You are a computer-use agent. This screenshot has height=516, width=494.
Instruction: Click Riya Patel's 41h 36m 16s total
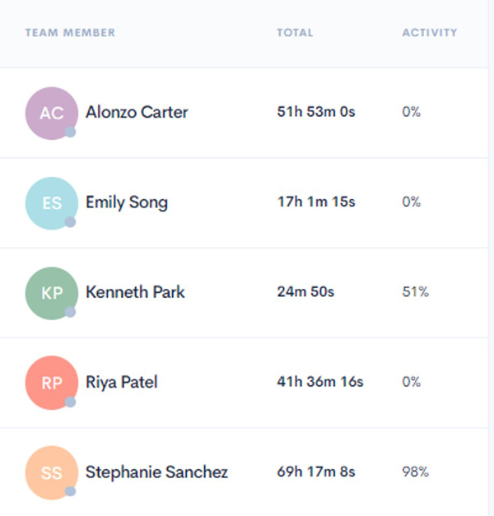coord(319,382)
